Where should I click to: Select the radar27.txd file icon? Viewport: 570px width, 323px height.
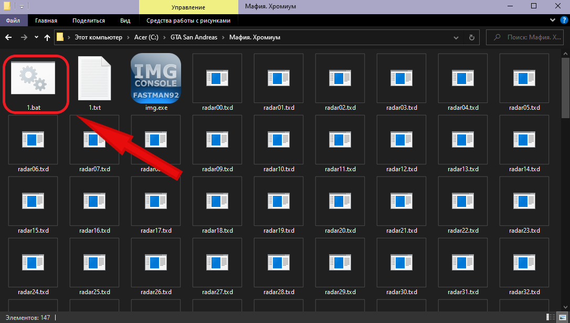point(217,262)
